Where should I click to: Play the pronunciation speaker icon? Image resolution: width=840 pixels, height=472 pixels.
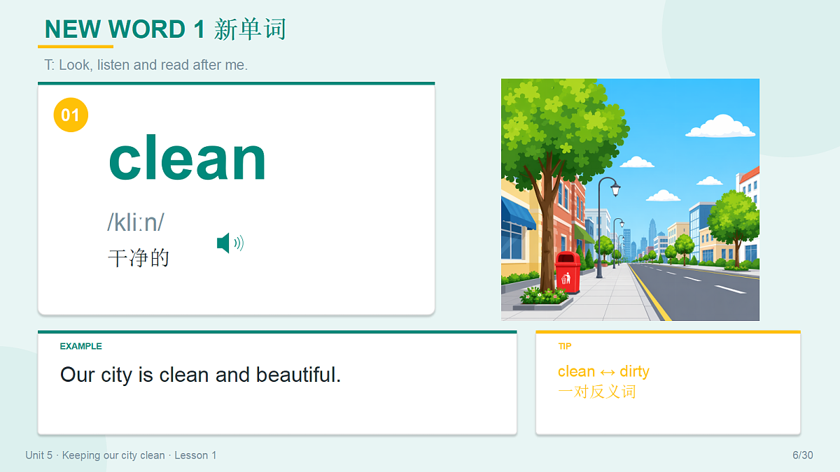click(x=230, y=243)
